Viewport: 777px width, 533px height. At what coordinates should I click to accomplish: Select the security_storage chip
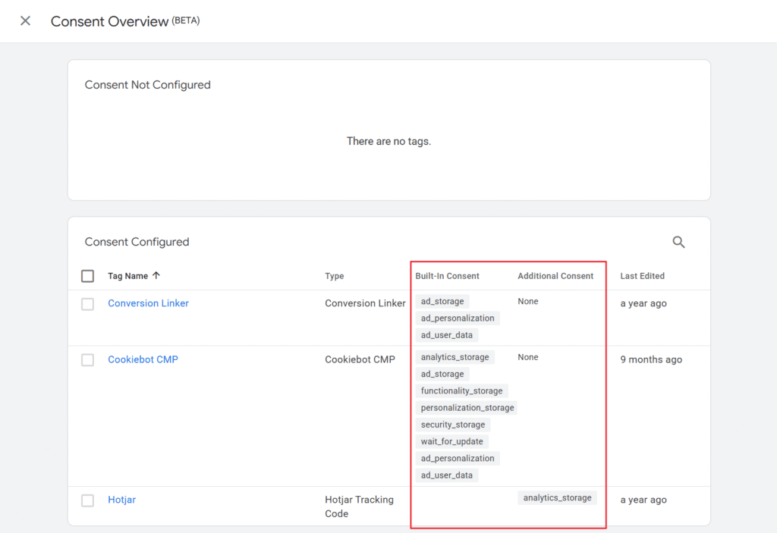point(453,425)
